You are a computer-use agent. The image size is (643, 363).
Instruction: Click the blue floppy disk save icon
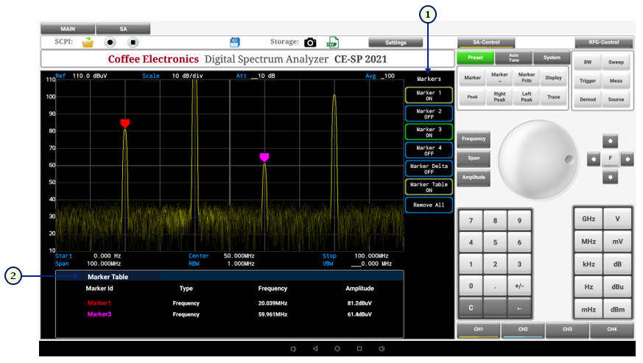[x=236, y=43]
